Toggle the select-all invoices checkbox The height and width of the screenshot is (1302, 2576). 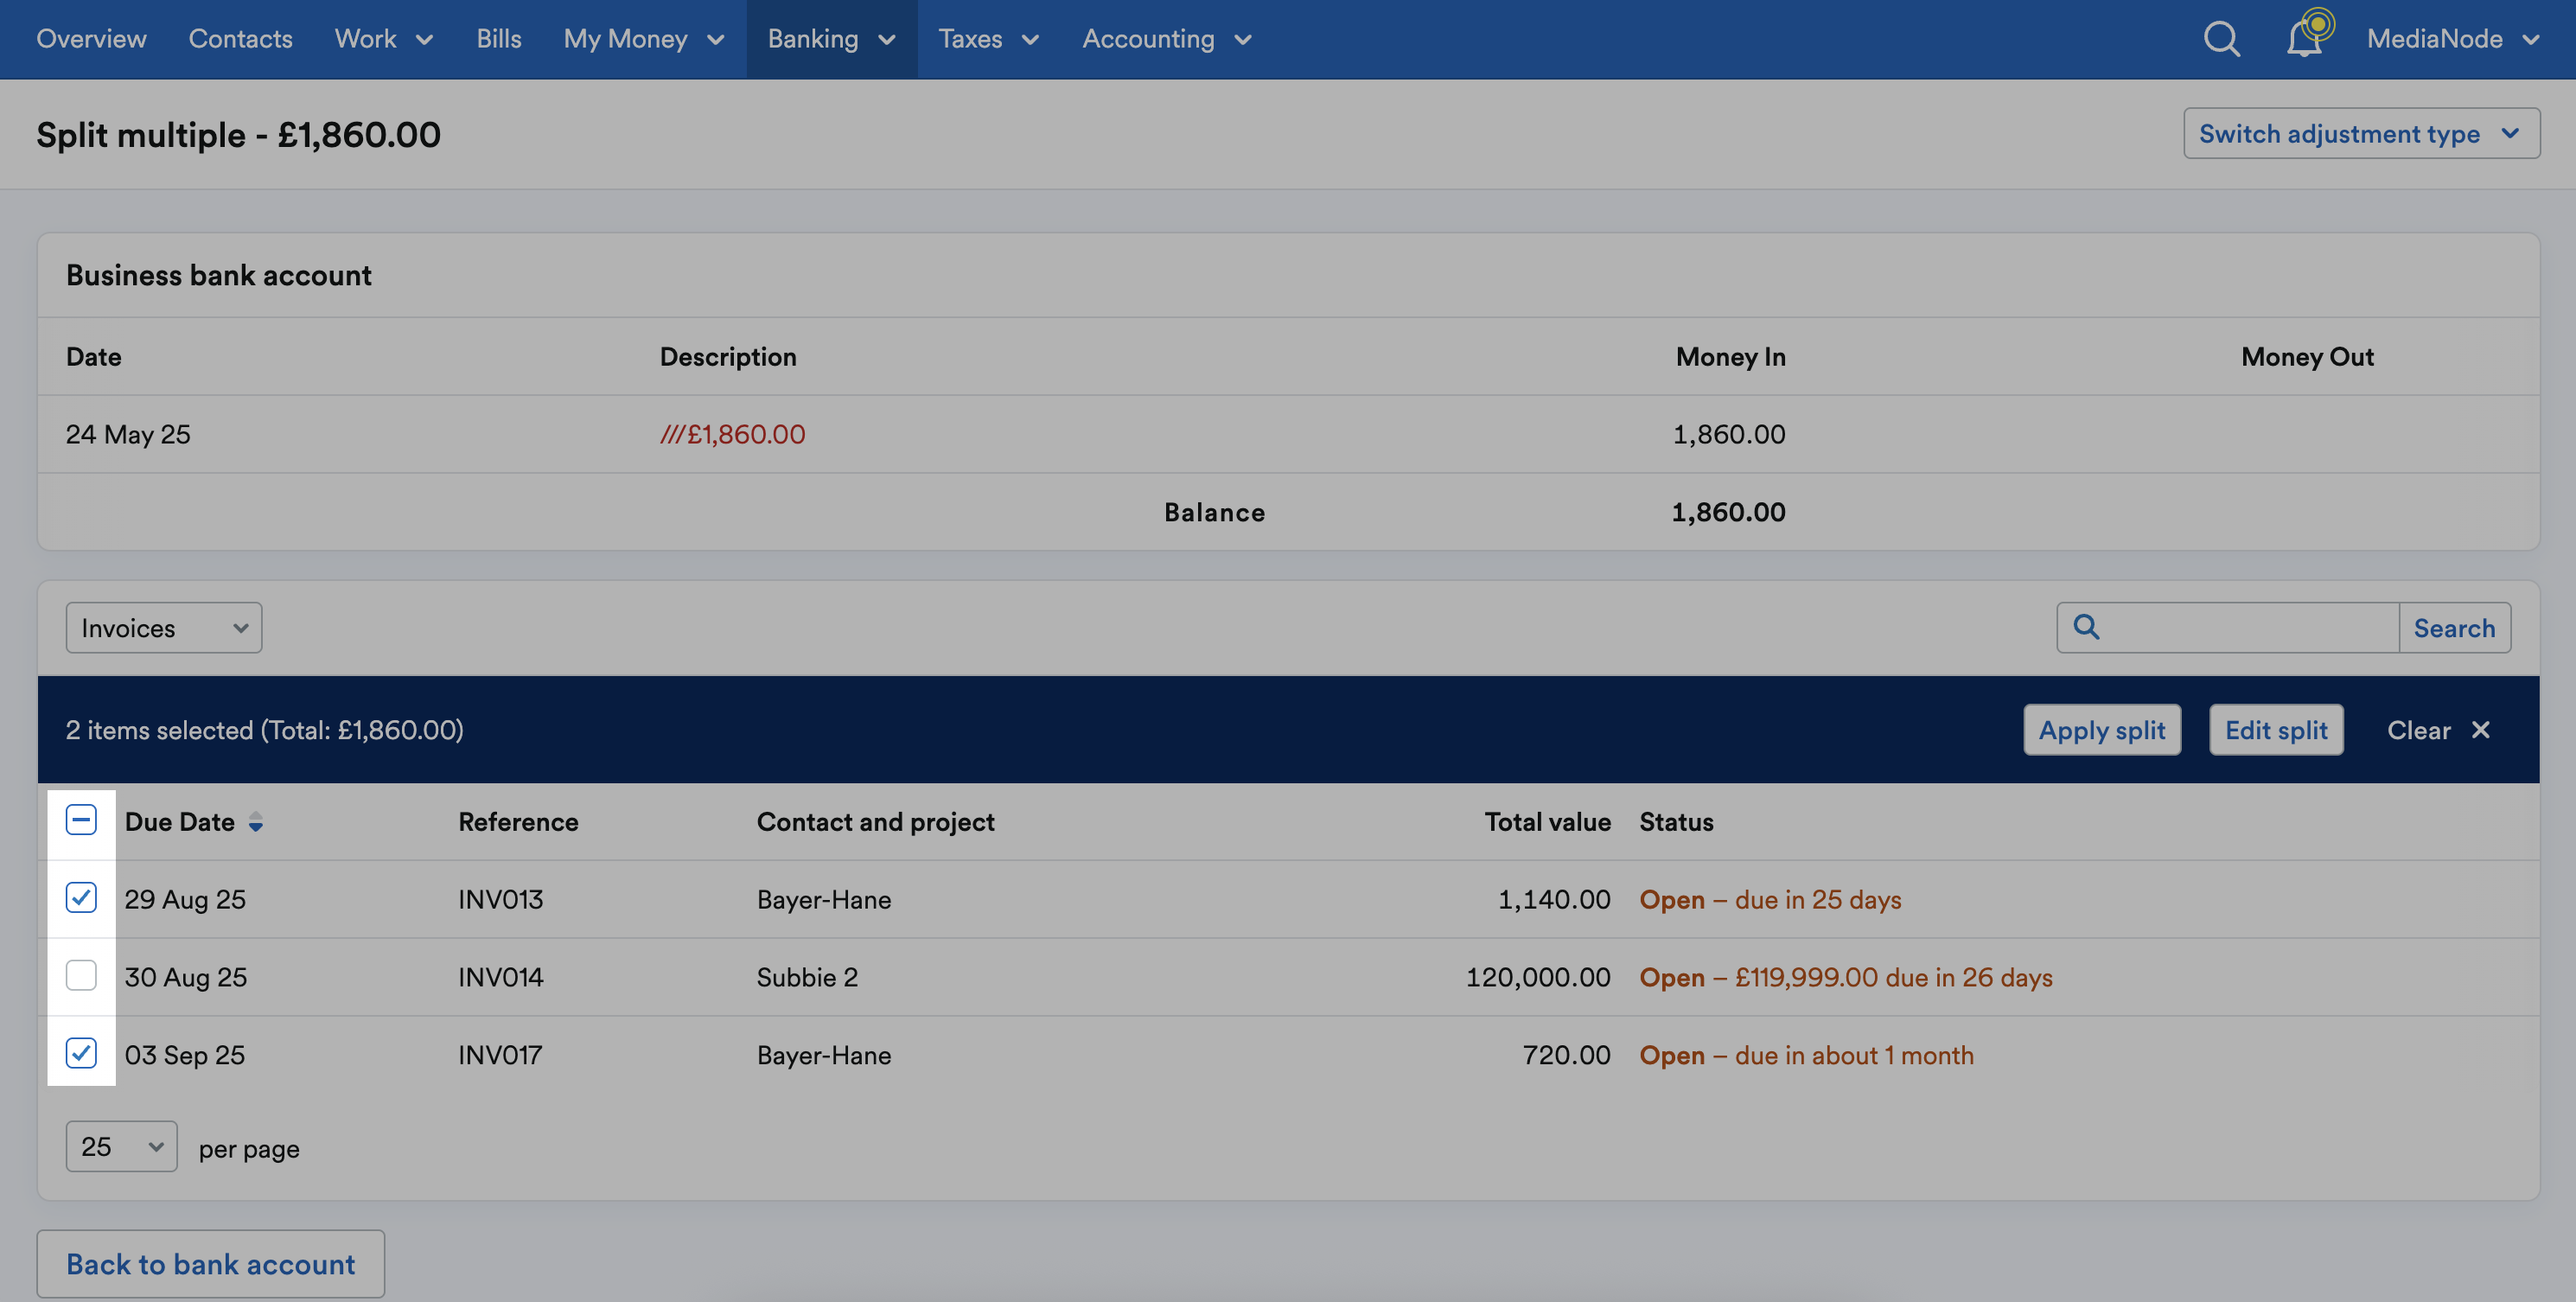(81, 820)
